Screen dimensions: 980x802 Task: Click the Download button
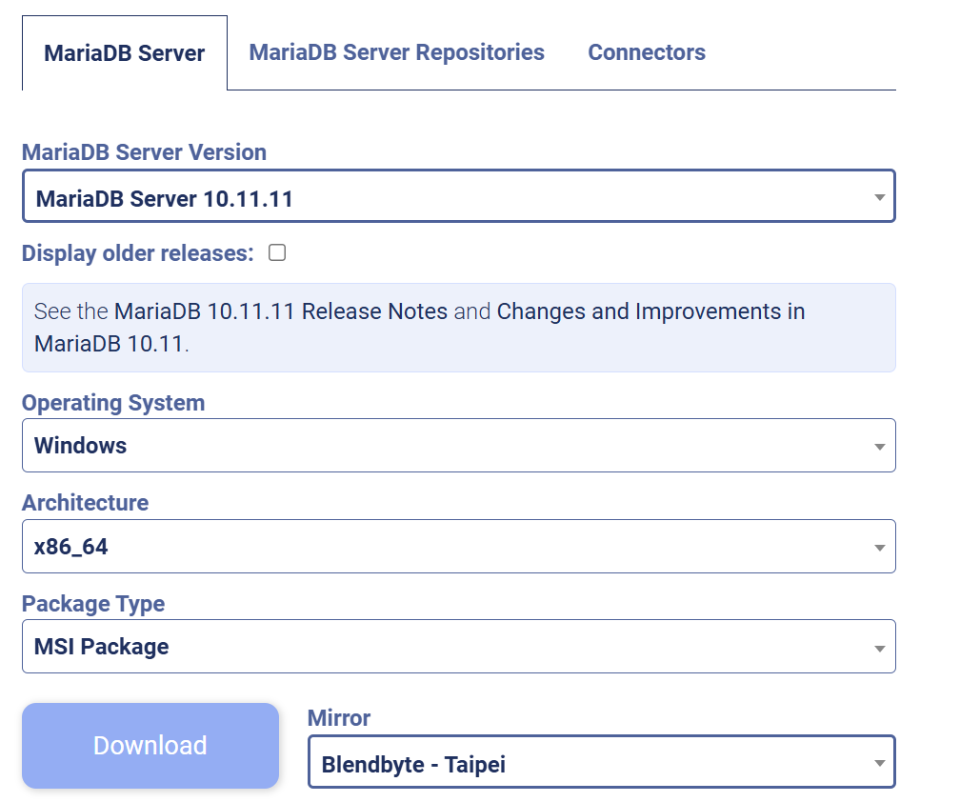[x=150, y=746]
